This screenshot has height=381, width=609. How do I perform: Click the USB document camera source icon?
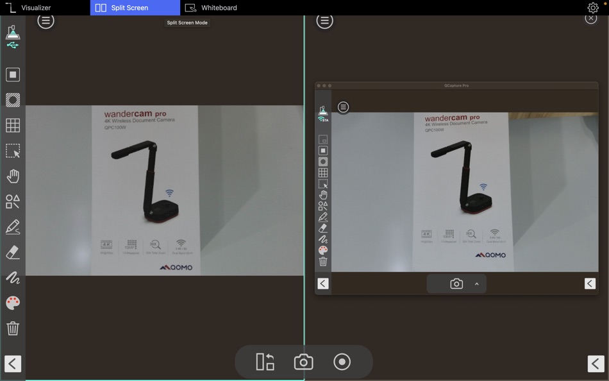click(x=12, y=37)
